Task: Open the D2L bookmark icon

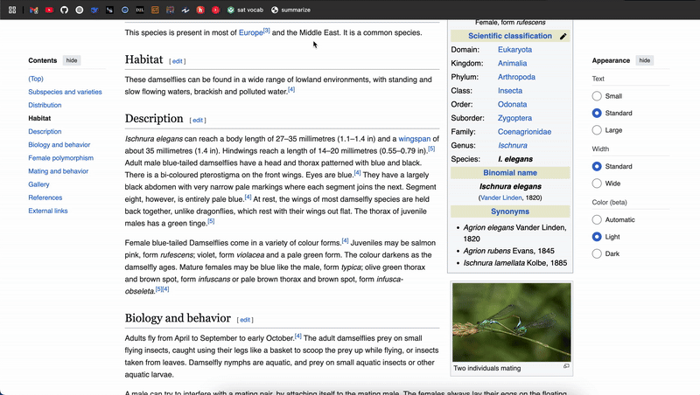Action: pyautogui.click(x=140, y=10)
